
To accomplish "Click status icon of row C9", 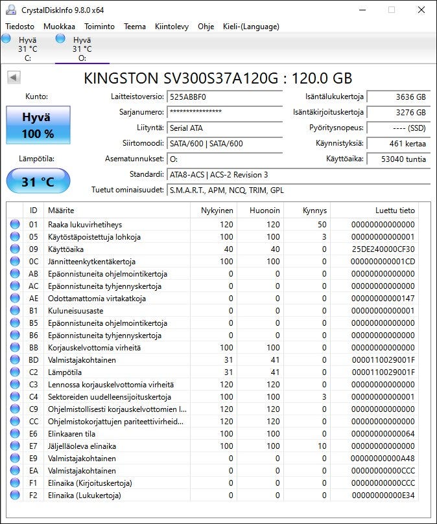I will coord(15,409).
